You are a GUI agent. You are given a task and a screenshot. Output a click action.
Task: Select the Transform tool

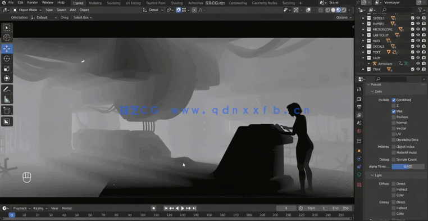pos(7,78)
